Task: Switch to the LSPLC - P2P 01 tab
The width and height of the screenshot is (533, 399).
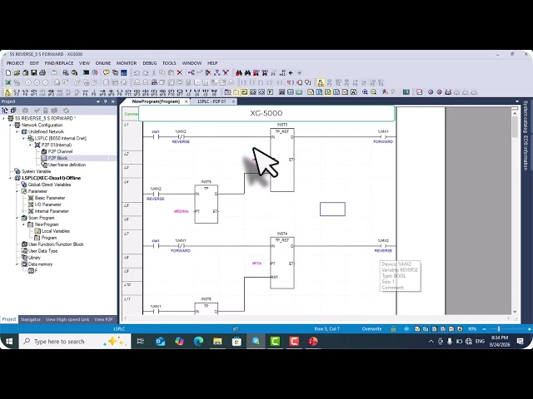Action: tap(212, 101)
